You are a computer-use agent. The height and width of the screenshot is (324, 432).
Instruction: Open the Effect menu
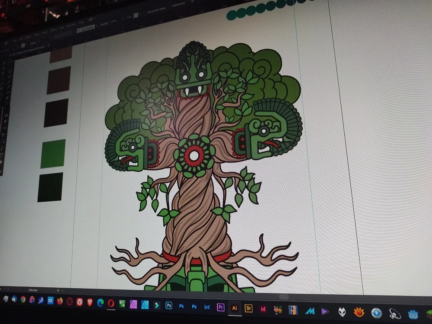54,30
